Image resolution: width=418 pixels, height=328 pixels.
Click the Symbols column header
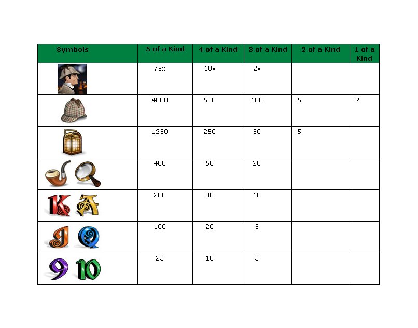tap(73, 50)
